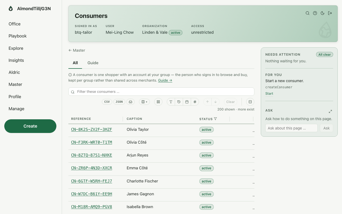The width and height of the screenshot is (342, 214).
Task: Select the hash number sort icon
Action: coord(195,102)
